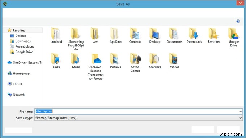Screen dimensions: 246x138
Task: Open the Favorites folder in file list
Action: [x=214, y=35]
